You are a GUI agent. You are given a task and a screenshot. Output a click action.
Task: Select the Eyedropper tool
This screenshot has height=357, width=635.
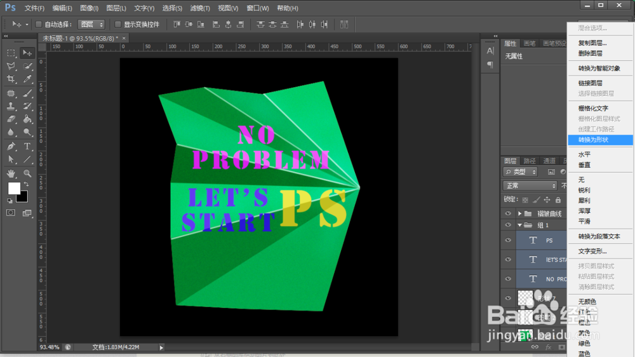coord(27,79)
